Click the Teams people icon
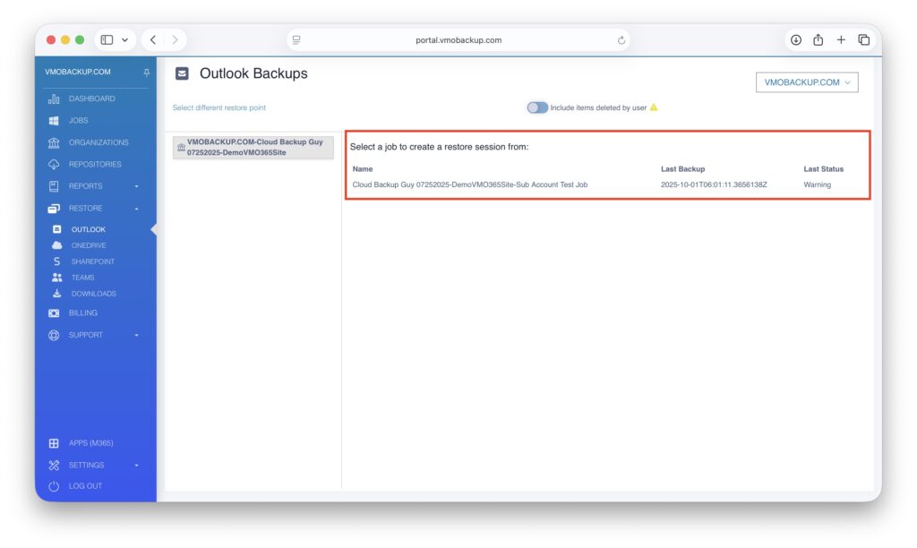Viewport: 917px width, 548px height. click(x=57, y=278)
